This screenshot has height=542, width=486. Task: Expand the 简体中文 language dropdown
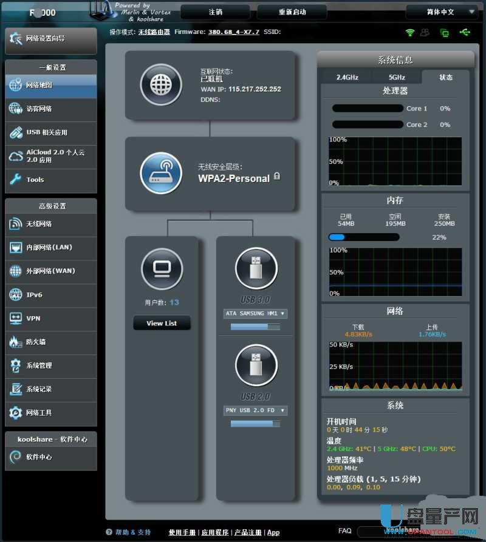[x=442, y=12]
